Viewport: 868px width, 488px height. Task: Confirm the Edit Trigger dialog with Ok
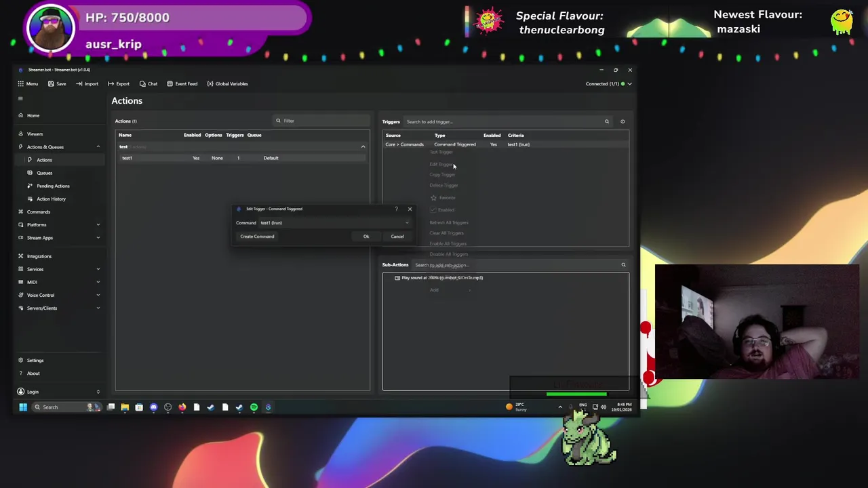tap(366, 237)
